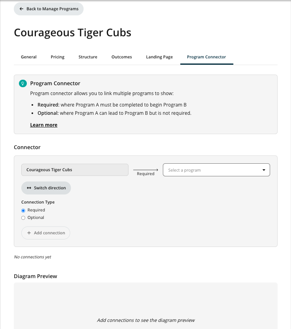Select the Program Connector tab

(x=206, y=57)
